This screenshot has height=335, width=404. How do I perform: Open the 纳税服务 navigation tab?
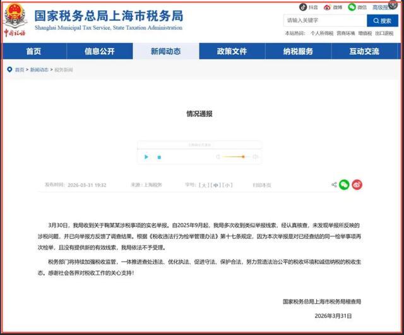298,51
